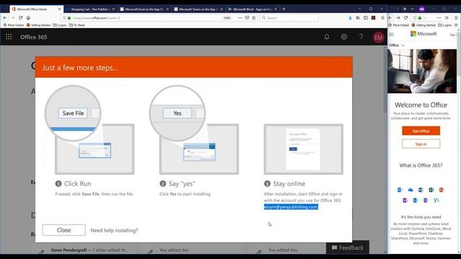This screenshot has width=461, height=259.
Task: Reload the page in the right browser window
Action: pyautogui.click(x=406, y=18)
